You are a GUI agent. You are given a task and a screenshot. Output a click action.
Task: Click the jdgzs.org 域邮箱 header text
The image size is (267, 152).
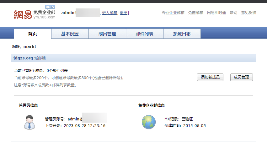pyautogui.click(x=29, y=58)
